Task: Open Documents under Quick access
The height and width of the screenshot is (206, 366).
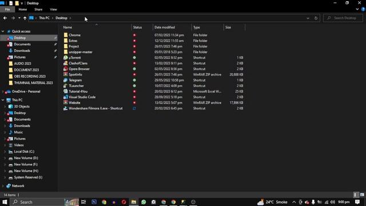Action: click(22, 44)
